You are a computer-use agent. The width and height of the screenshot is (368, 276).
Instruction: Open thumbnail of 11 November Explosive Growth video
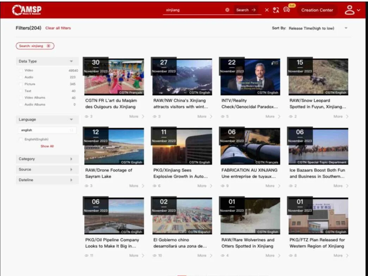coord(182,146)
